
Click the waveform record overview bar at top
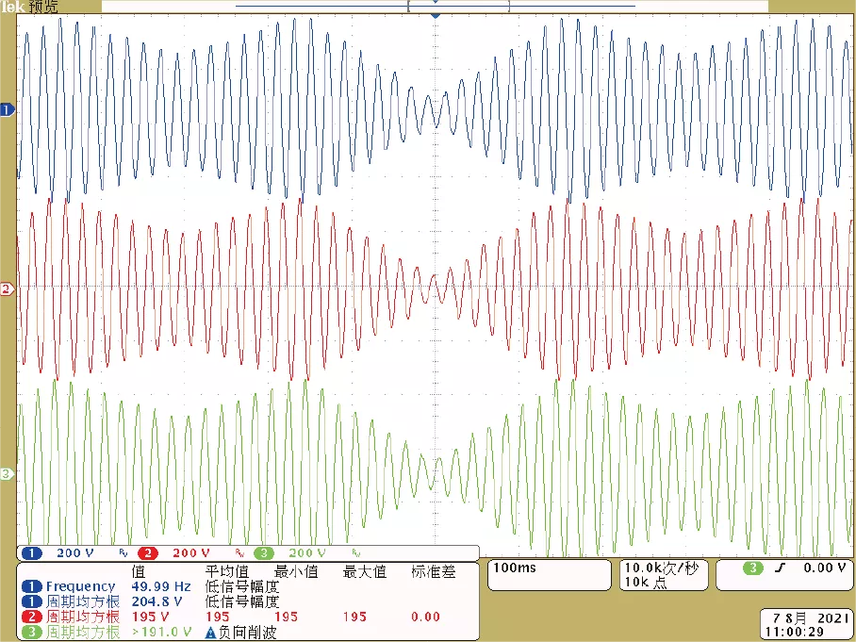[x=436, y=6]
